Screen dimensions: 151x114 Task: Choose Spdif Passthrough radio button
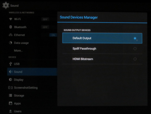point(135,49)
